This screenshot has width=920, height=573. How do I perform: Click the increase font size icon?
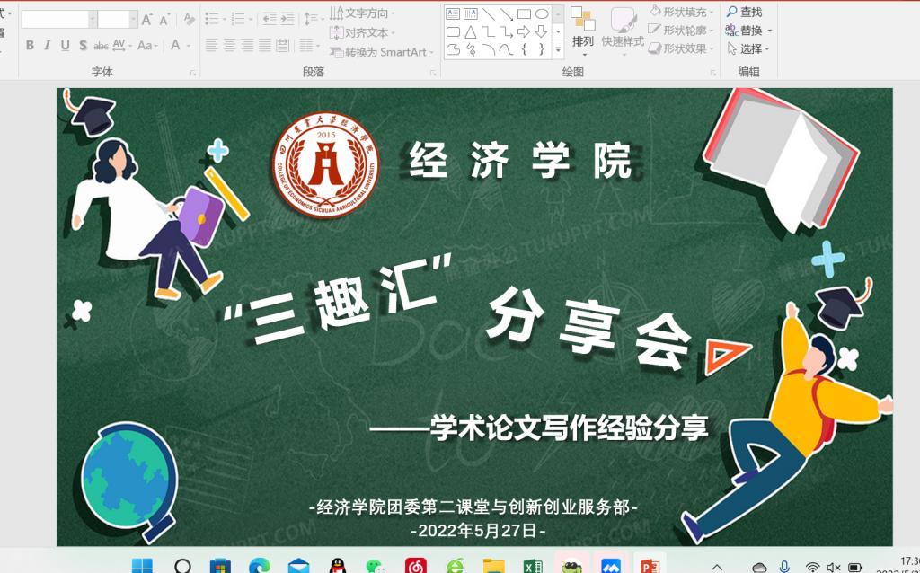pyautogui.click(x=147, y=20)
